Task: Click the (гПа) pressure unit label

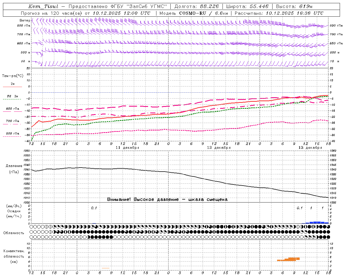Action: coord(14,172)
